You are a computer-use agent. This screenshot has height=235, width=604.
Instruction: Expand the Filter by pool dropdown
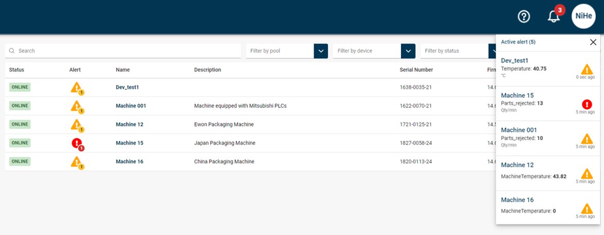pos(321,51)
